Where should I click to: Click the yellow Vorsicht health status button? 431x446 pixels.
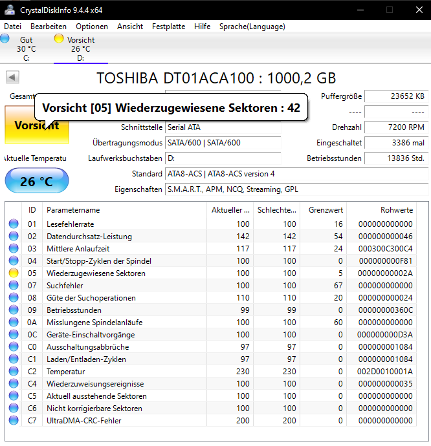click(37, 125)
